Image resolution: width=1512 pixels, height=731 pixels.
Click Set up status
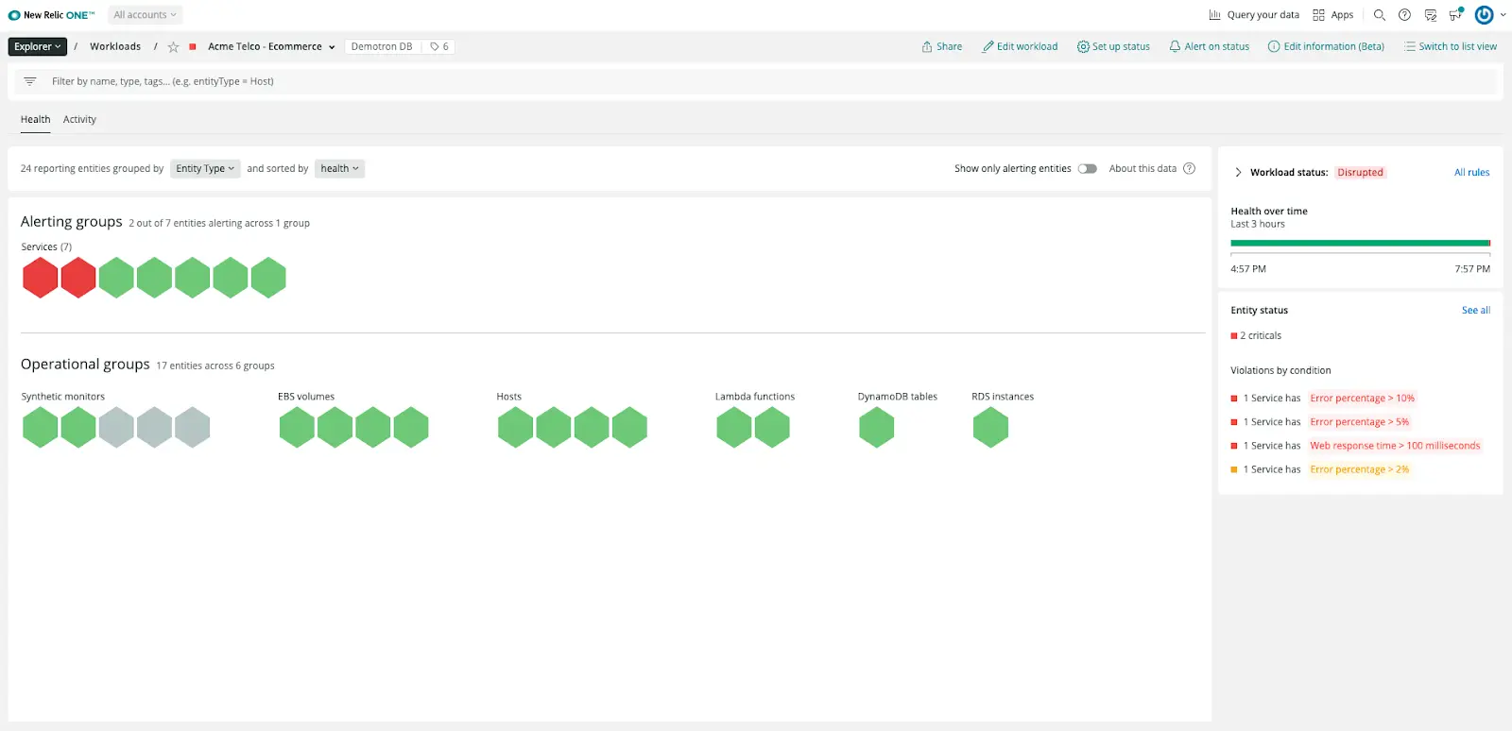[x=1113, y=46]
